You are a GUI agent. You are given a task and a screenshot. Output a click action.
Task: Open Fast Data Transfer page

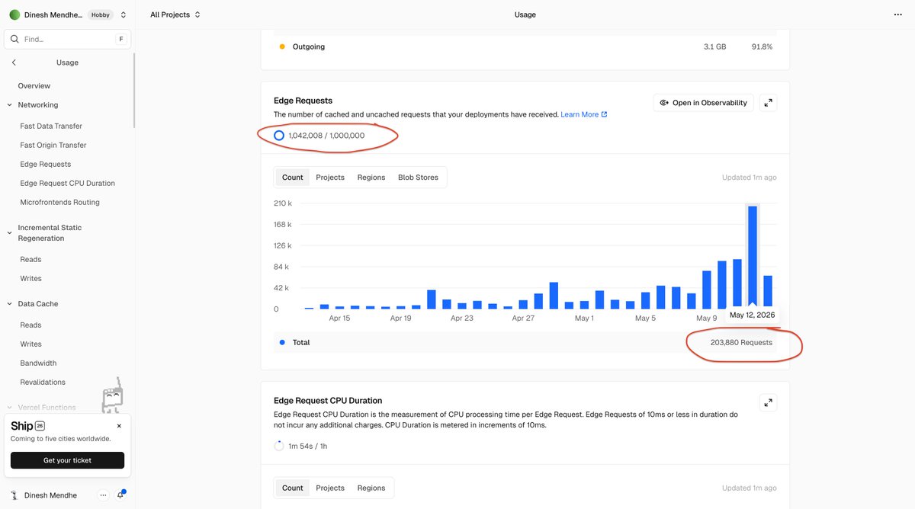point(51,126)
